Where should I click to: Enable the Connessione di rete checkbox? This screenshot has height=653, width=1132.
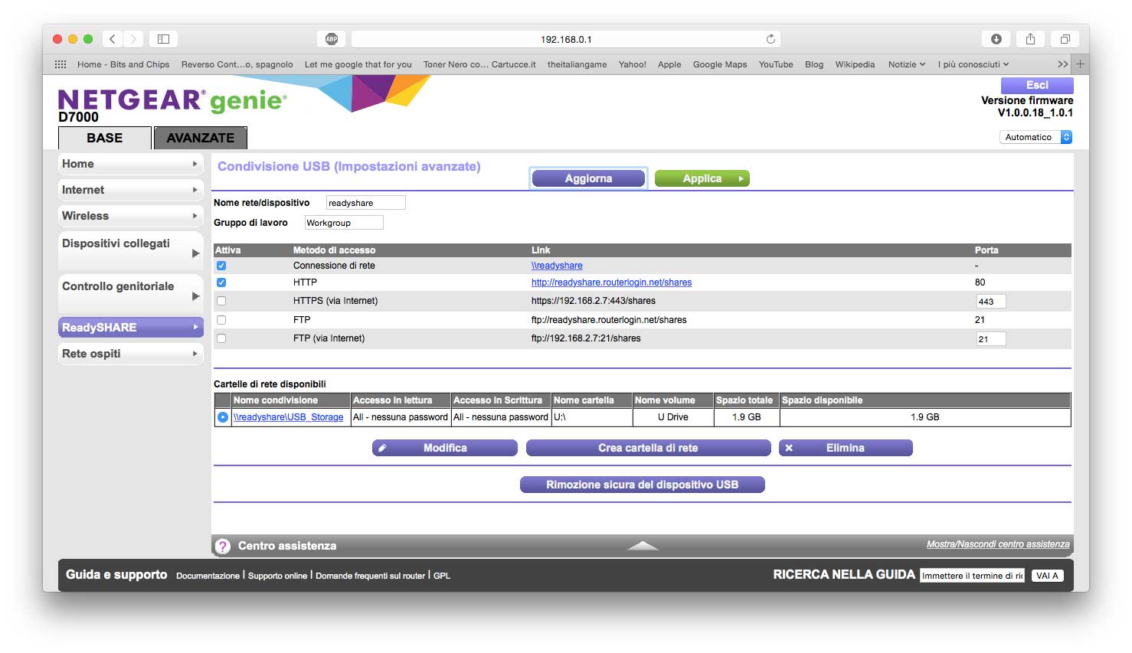click(x=221, y=266)
